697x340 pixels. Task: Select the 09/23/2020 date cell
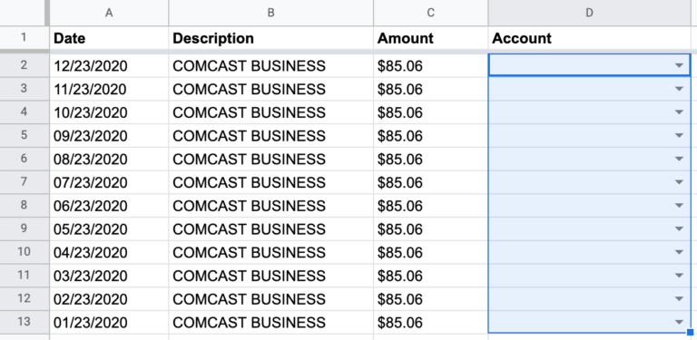point(109,135)
